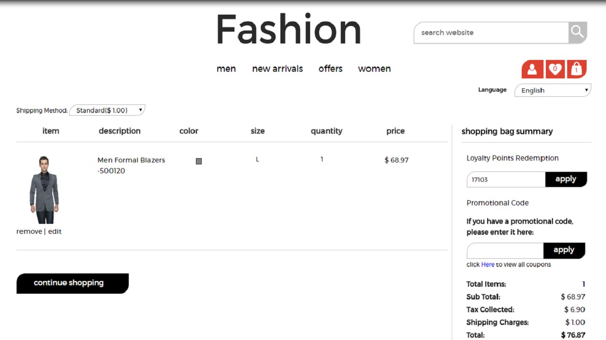Viewport: 606px width, 340px height.
Task: Click the quantity column header
Action: pyautogui.click(x=327, y=131)
